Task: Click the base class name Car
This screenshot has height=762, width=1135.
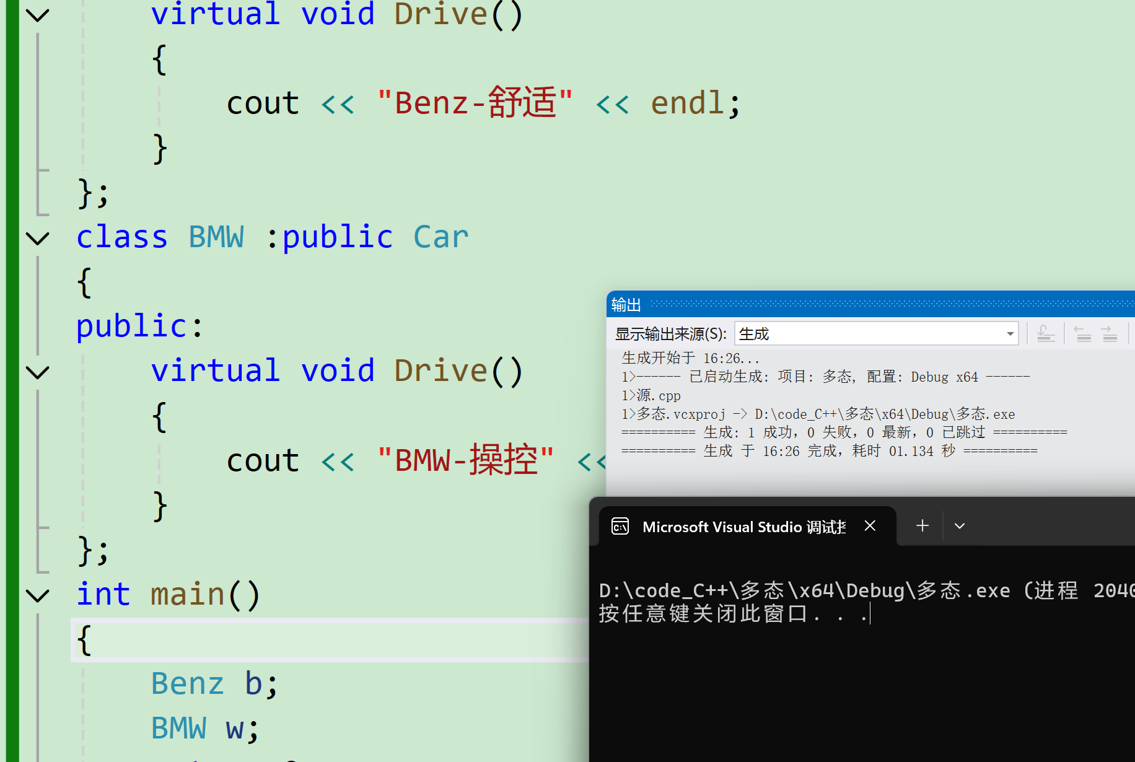Action: (x=440, y=237)
